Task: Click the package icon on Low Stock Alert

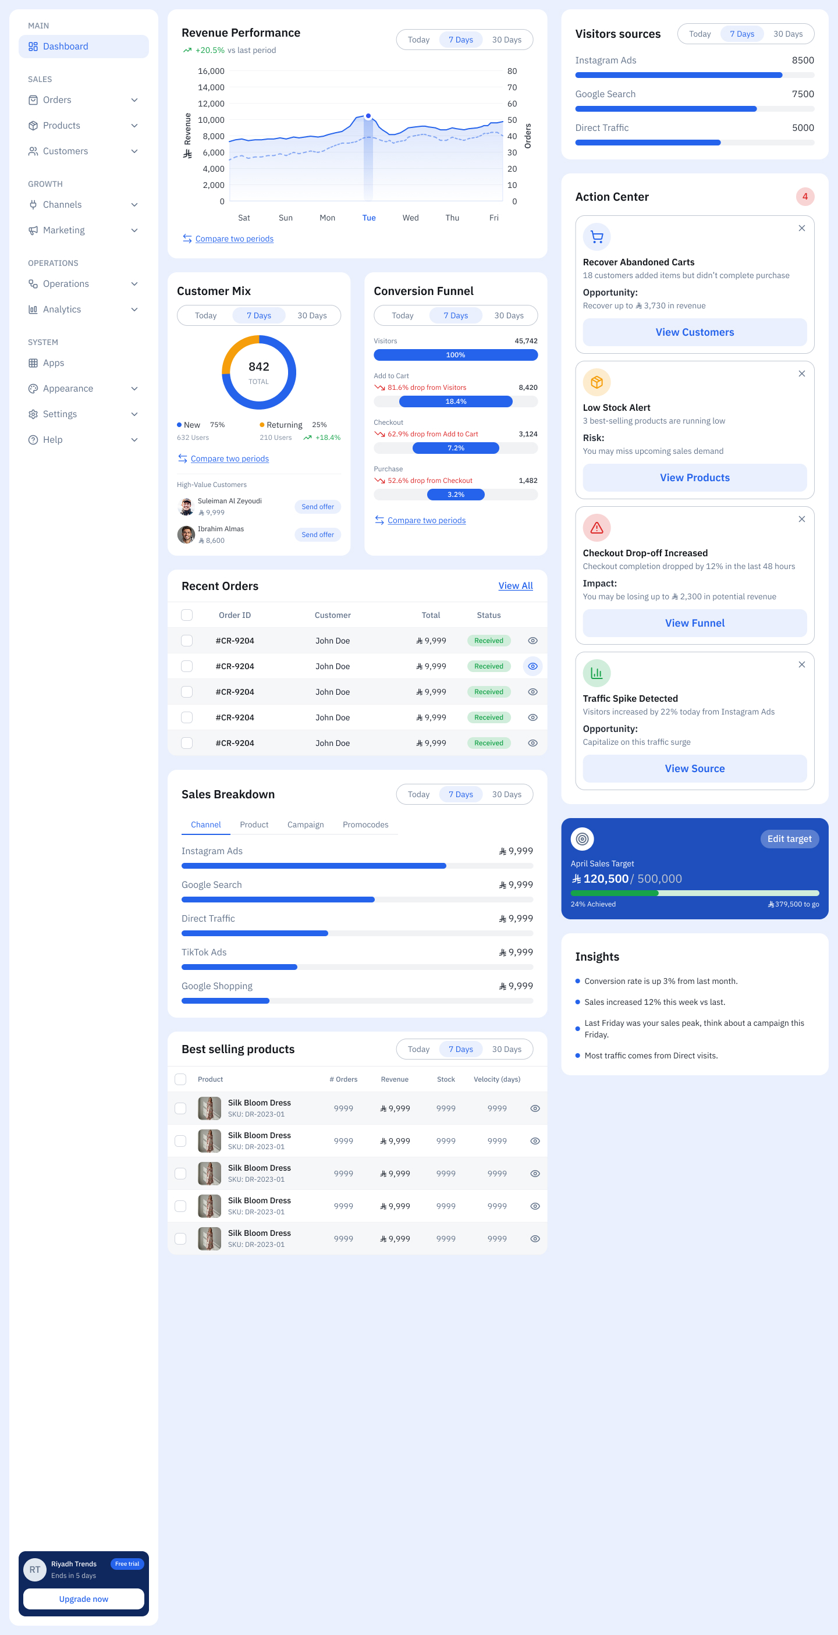Action: pyautogui.click(x=596, y=382)
